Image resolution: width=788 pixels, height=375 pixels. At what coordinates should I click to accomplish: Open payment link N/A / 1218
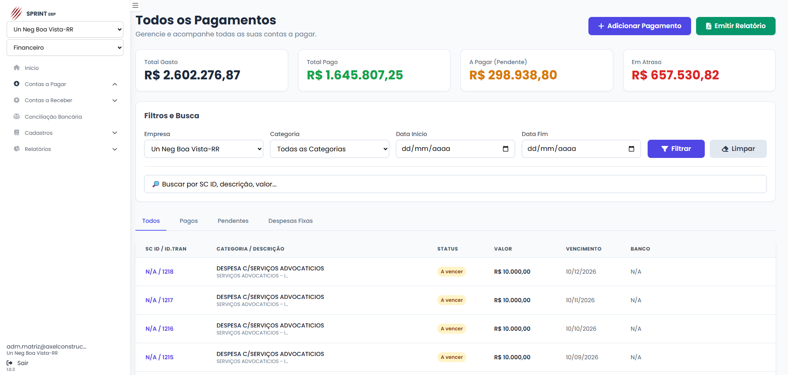(x=159, y=272)
